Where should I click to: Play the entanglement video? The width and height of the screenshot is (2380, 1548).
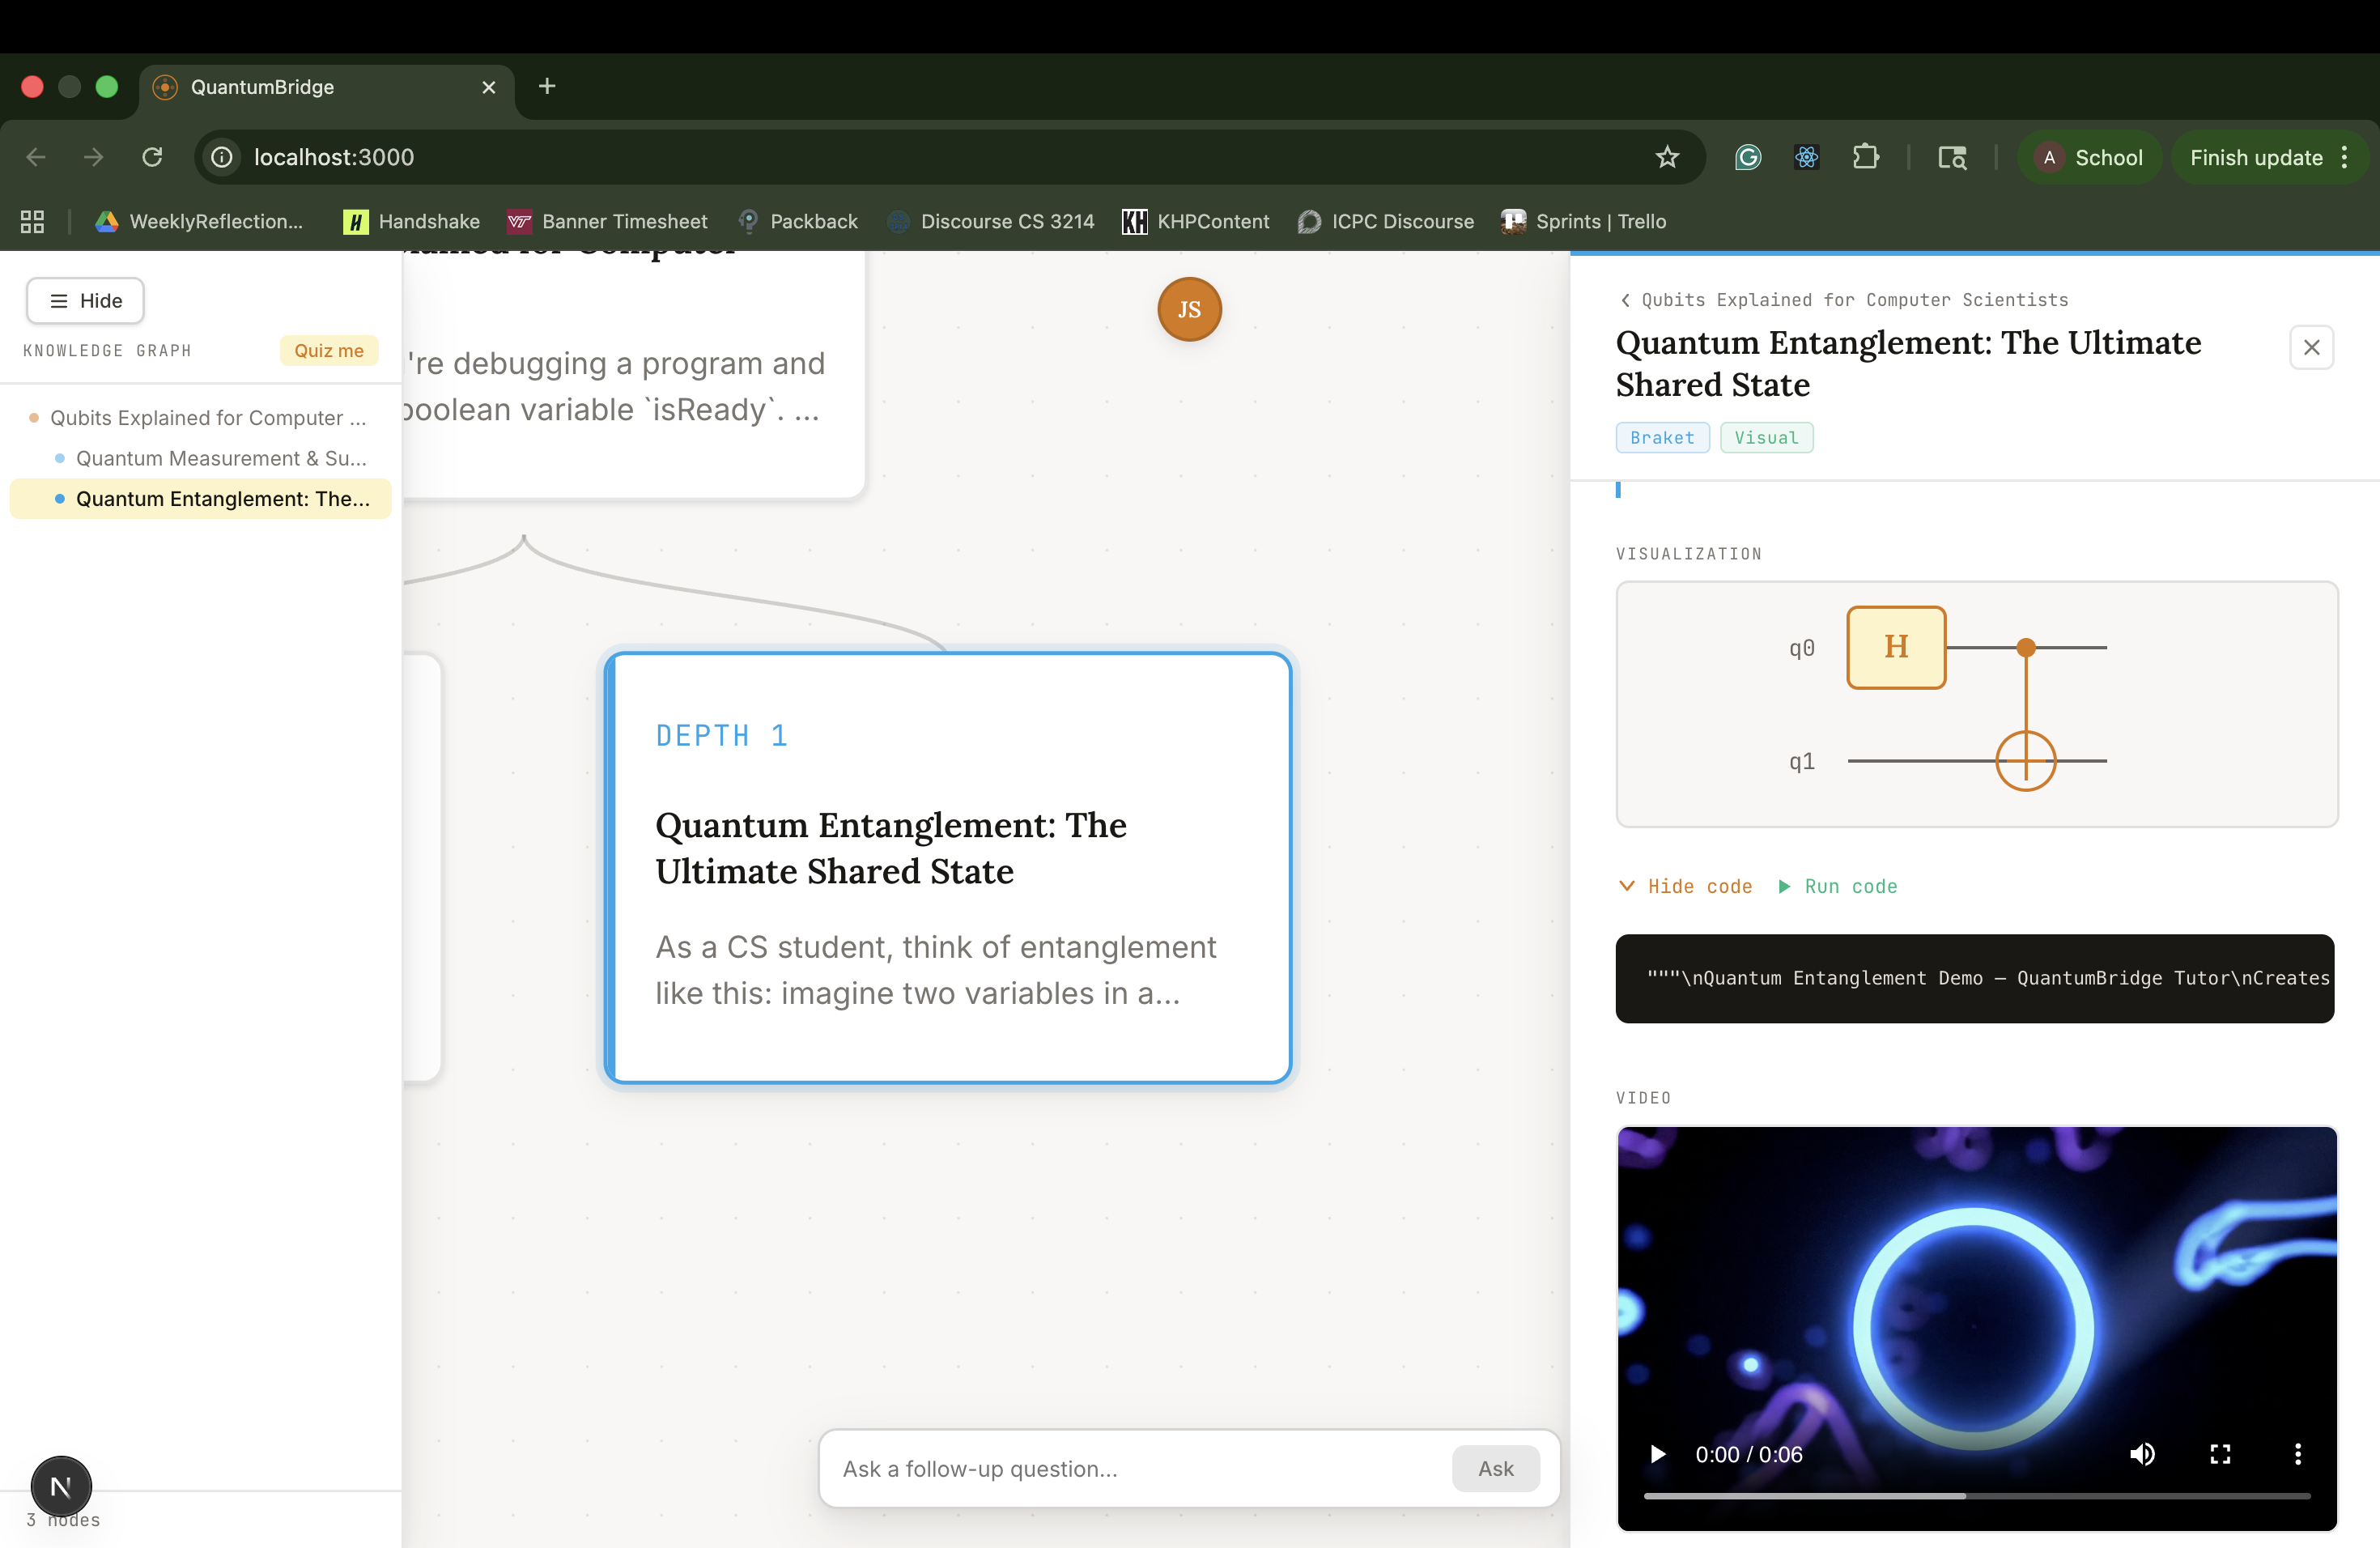coord(1657,1454)
